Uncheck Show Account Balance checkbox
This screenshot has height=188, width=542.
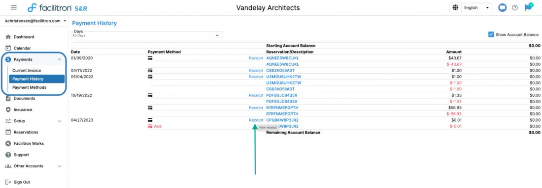tap(491, 34)
